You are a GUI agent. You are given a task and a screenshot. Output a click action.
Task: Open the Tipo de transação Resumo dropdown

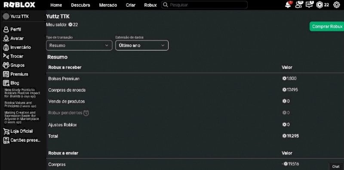79,45
